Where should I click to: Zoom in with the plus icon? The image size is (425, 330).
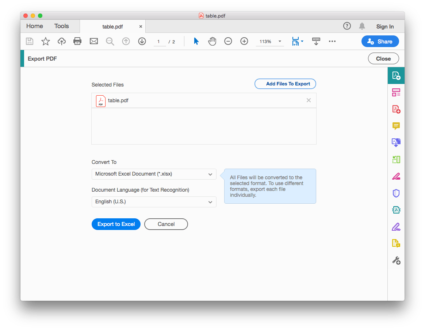click(x=244, y=41)
